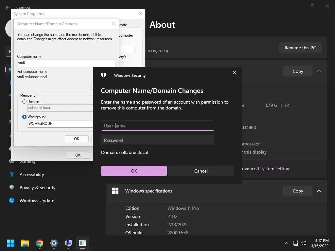Open the Start menu on taskbar

10,243
